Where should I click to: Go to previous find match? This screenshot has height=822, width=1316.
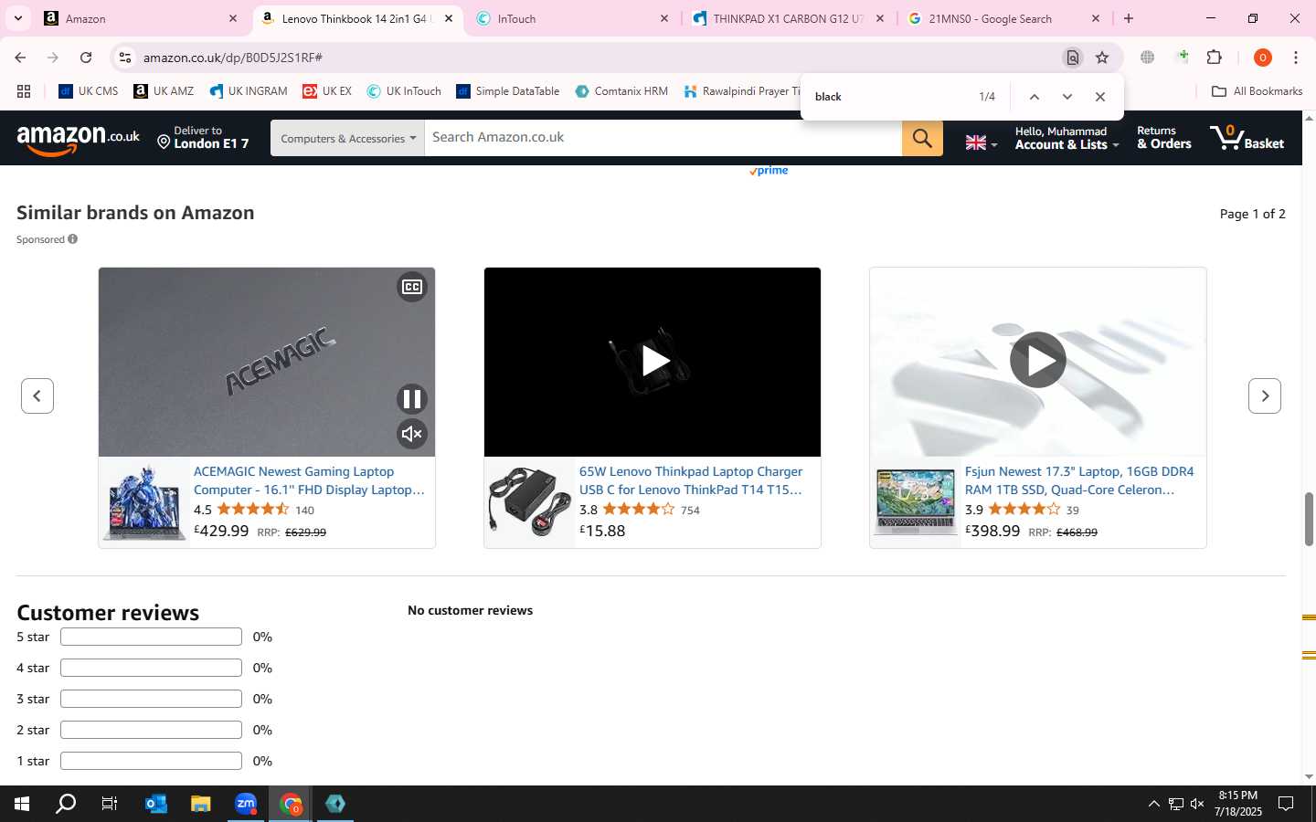[x=1034, y=97]
